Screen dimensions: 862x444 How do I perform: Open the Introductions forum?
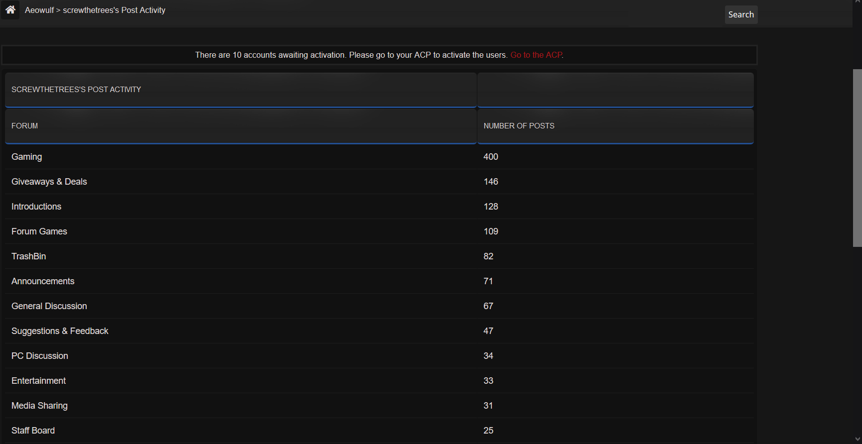[36, 207]
